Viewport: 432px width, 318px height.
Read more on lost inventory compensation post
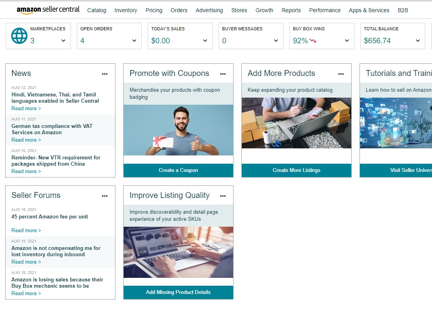click(26, 262)
